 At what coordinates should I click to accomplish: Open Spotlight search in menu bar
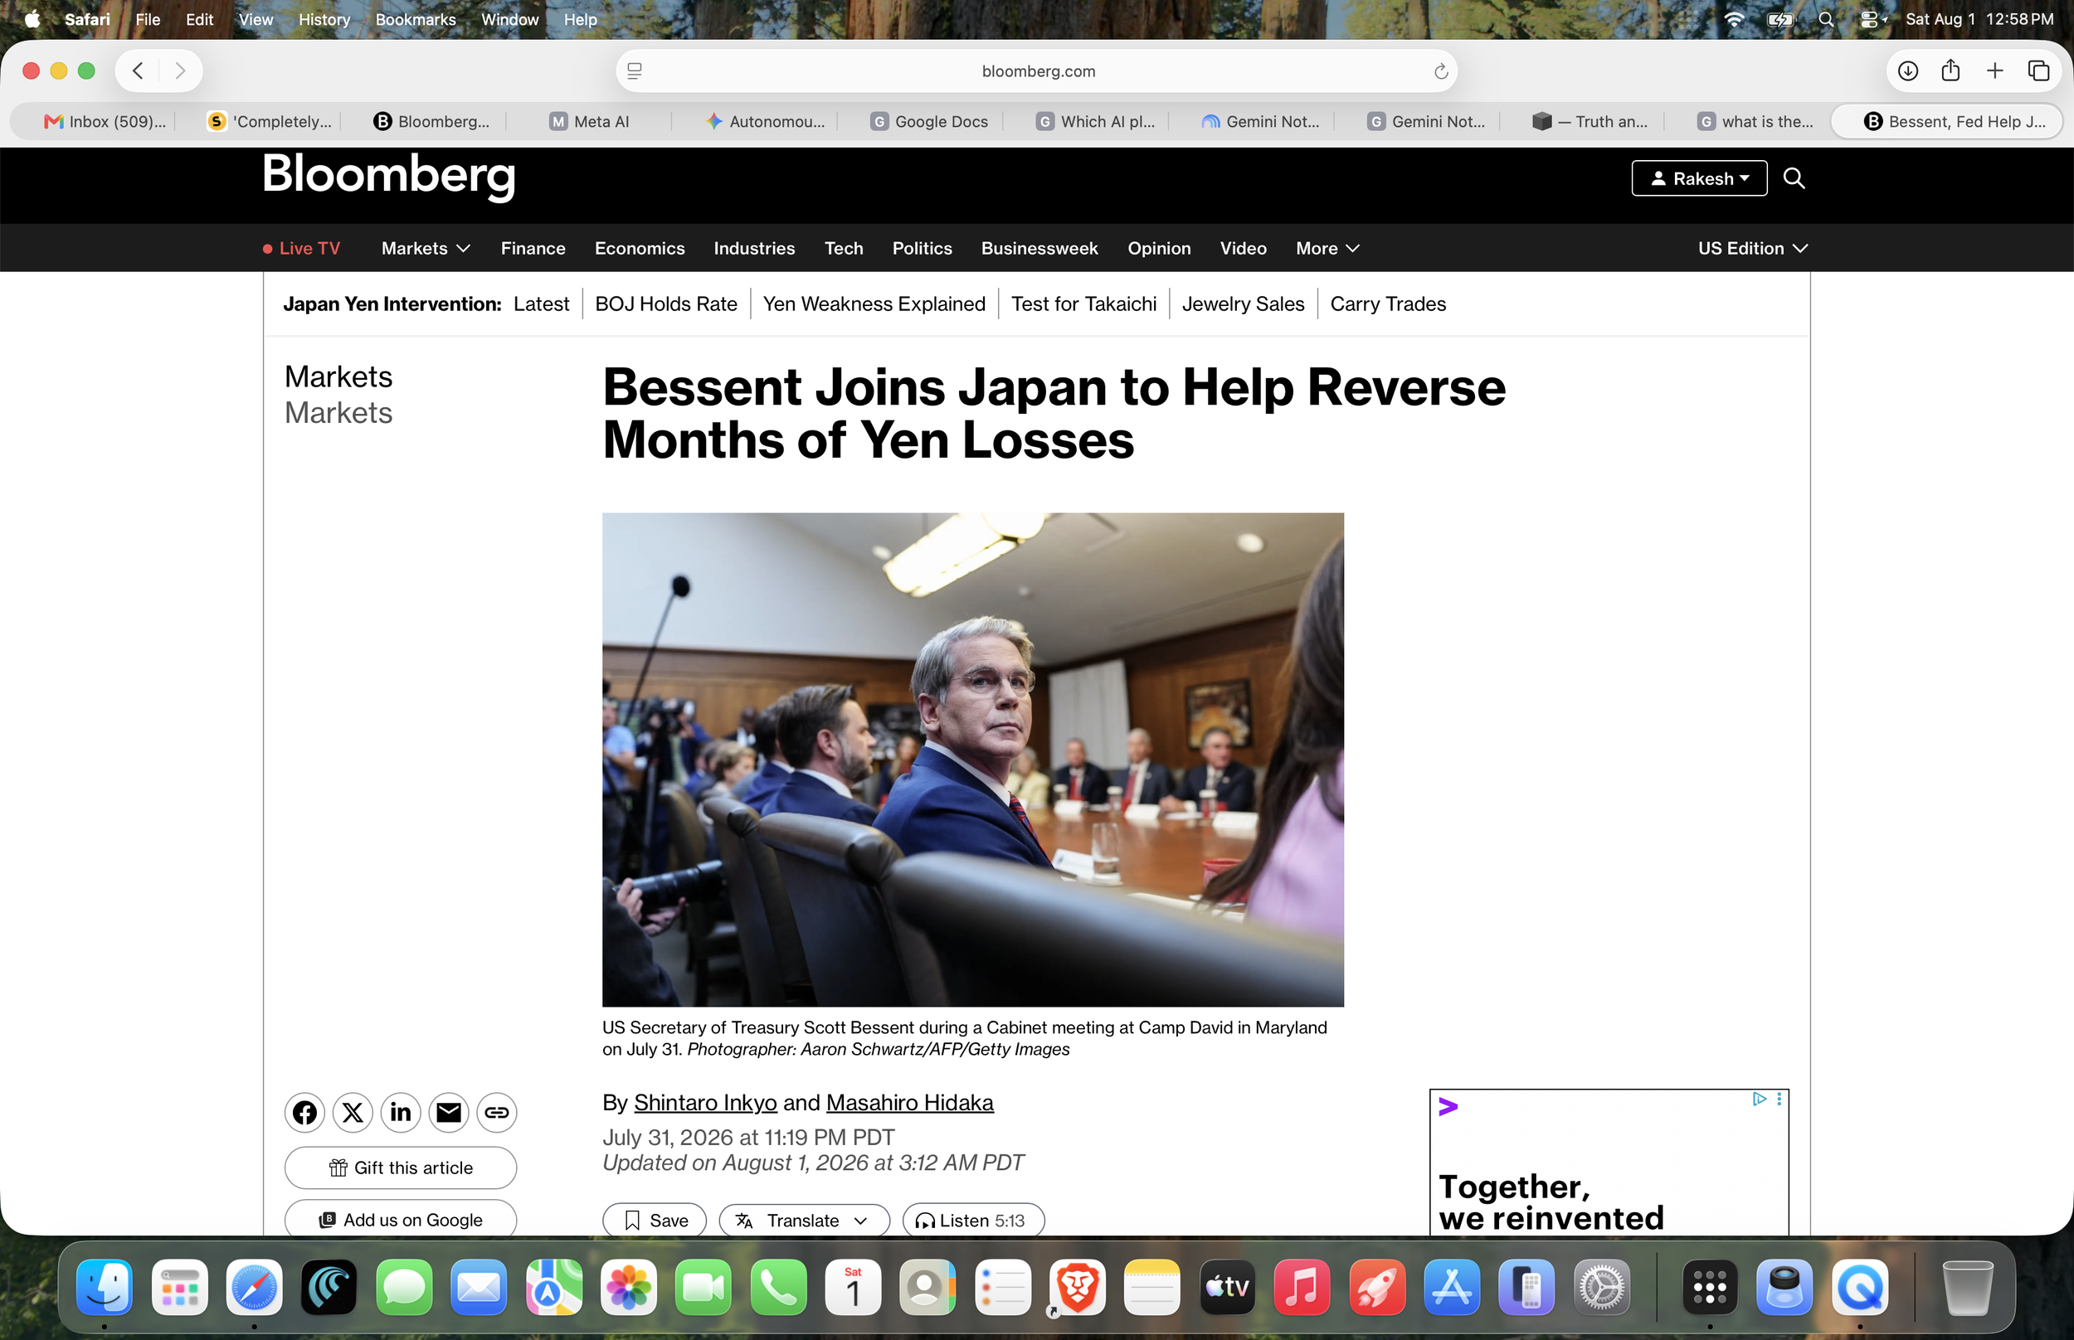coord(1826,19)
